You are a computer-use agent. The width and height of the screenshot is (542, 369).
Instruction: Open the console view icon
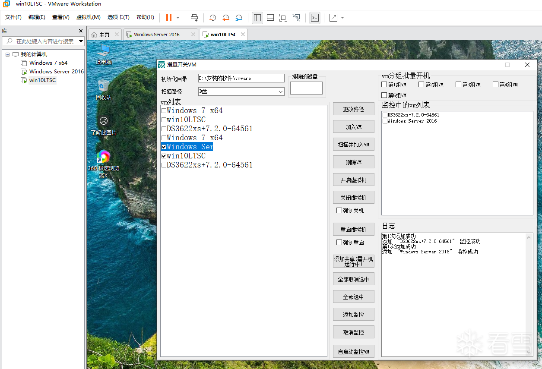[x=315, y=18]
